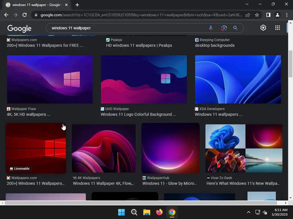Open 'Windows 11 - Glow by Micro...' link
This screenshot has height=219, width=293.
coord(169,183)
